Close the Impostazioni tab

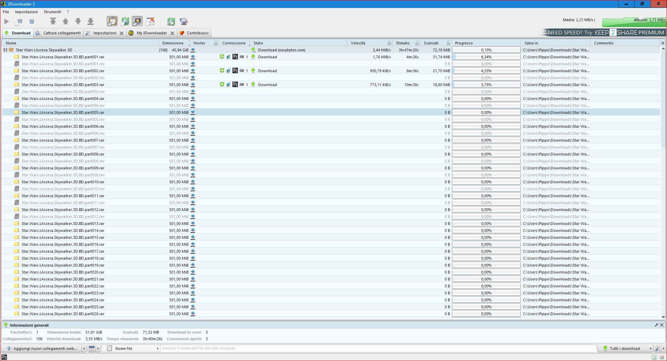point(122,33)
